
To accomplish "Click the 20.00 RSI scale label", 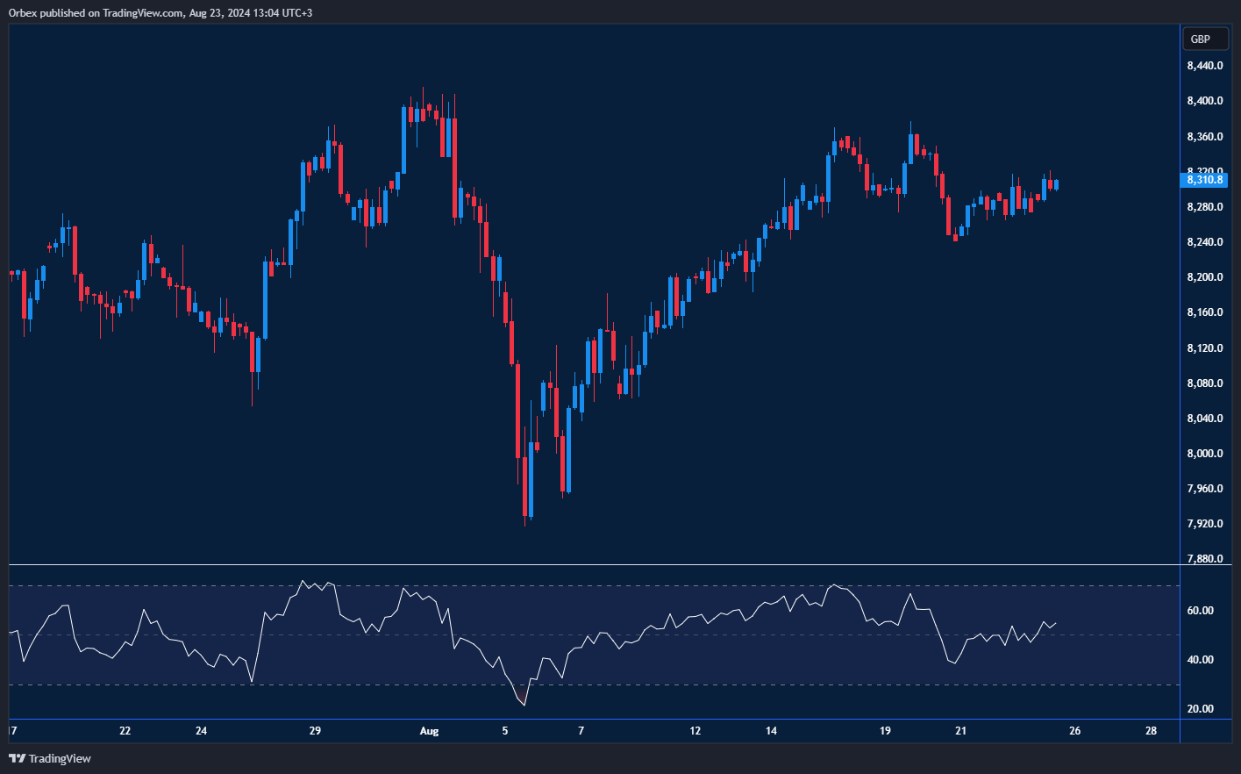I will (1200, 709).
